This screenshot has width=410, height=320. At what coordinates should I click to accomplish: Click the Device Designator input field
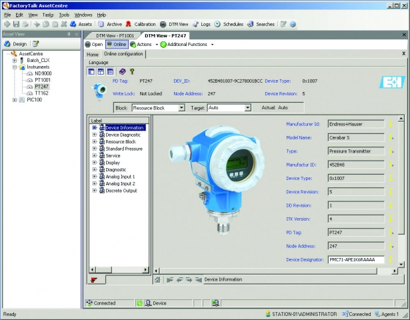(x=356, y=259)
